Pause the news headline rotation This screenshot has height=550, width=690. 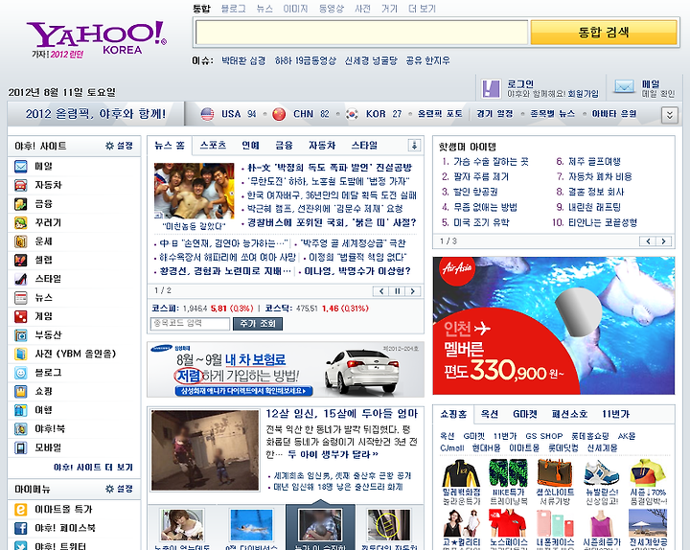point(397,291)
